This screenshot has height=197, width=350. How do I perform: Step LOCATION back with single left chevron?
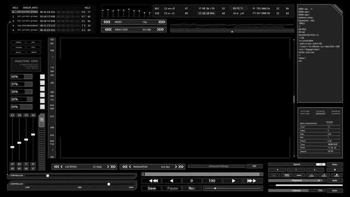62,166
